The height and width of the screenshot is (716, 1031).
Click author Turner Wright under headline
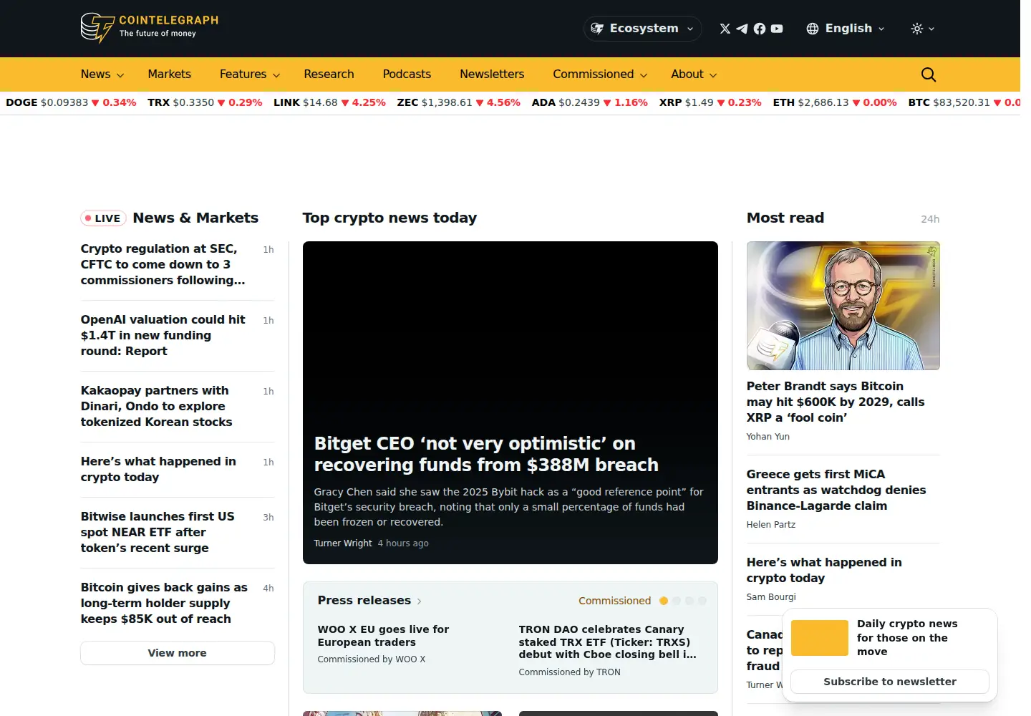[x=343, y=543]
